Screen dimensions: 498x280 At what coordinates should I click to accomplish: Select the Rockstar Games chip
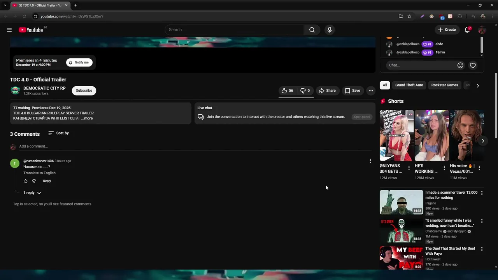tap(445, 85)
